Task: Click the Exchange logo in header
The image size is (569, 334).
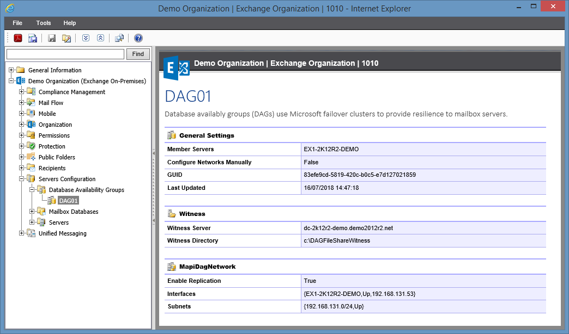Action: (177, 68)
